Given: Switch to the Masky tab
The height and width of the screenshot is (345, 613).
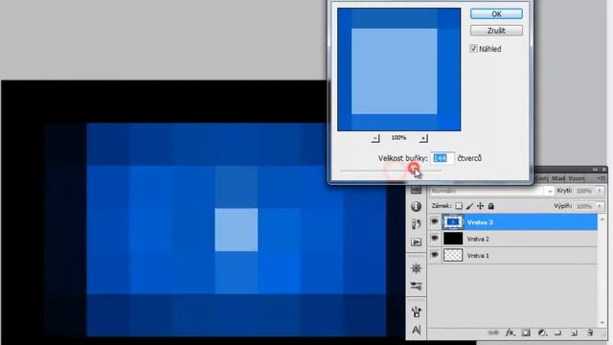Looking at the screenshot, I should tap(558, 178).
